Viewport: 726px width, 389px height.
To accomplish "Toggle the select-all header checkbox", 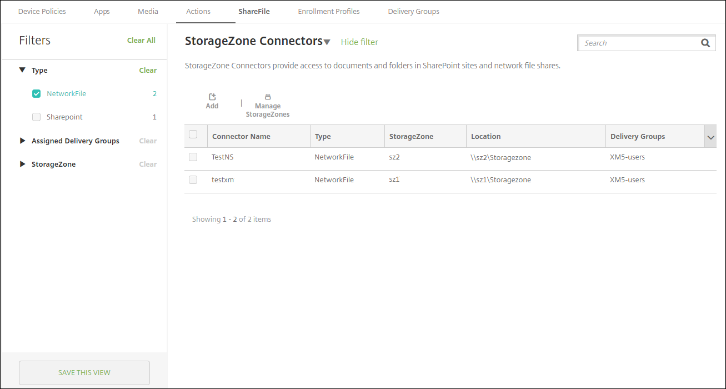I will (193, 134).
